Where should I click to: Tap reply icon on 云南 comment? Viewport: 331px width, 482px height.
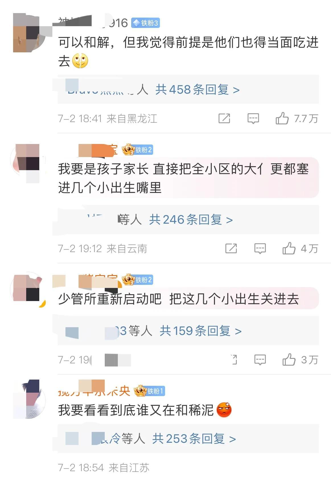260,248
